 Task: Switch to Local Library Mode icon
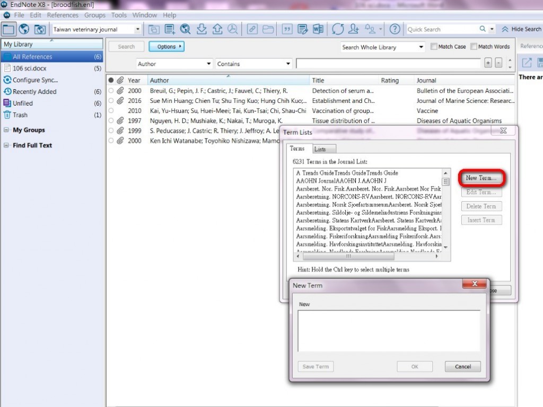point(8,29)
